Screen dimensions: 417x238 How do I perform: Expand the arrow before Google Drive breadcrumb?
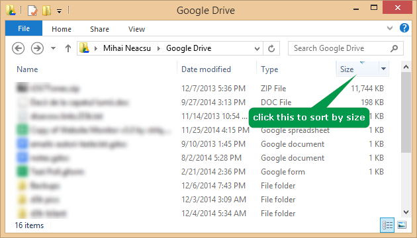tap(159, 48)
